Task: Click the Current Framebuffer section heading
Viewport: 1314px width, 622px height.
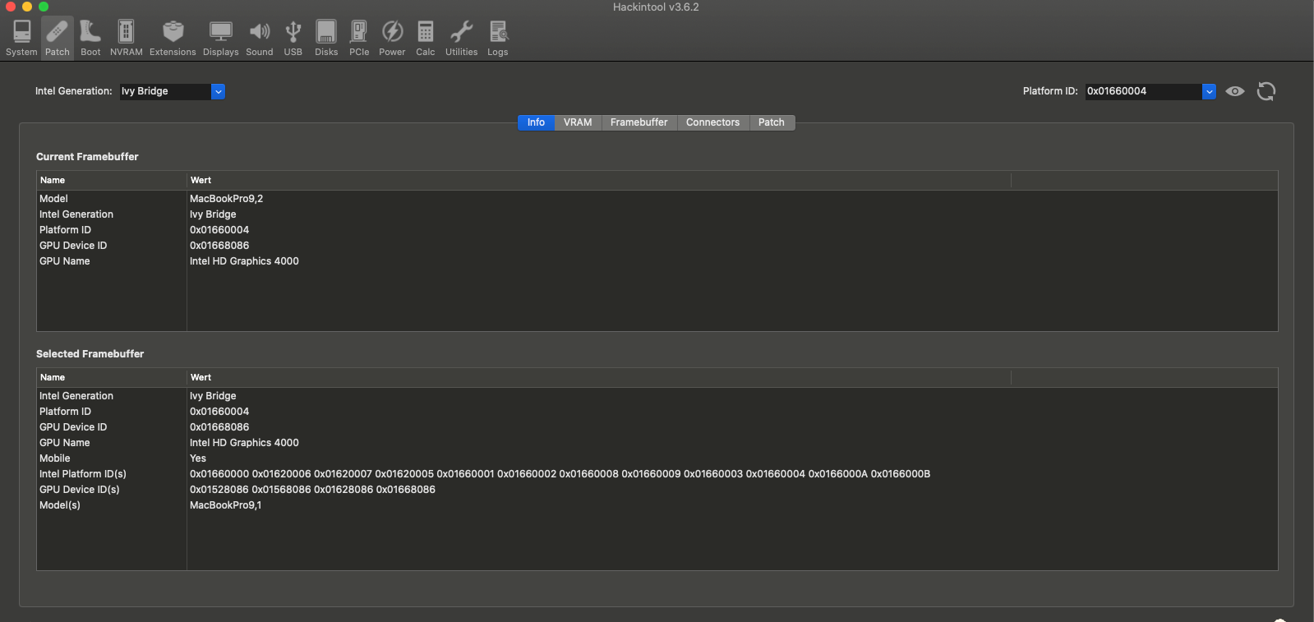Action: 87,157
